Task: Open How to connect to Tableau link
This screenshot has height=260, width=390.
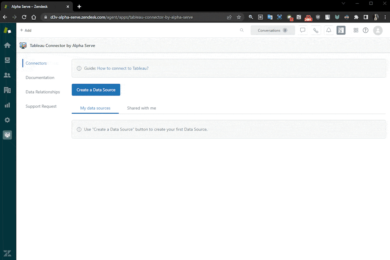Action: coord(123,68)
